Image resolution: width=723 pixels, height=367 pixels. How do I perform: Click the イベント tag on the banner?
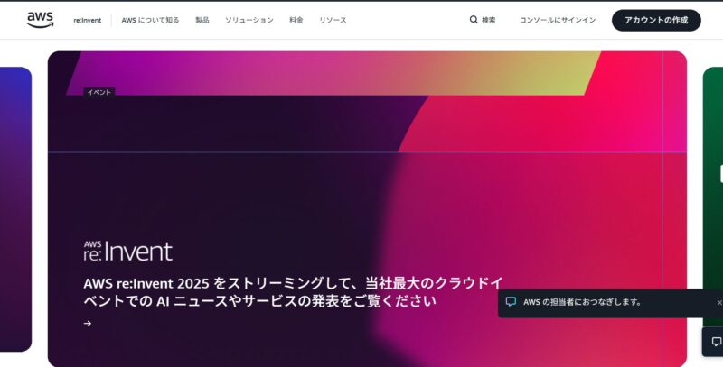(x=99, y=92)
